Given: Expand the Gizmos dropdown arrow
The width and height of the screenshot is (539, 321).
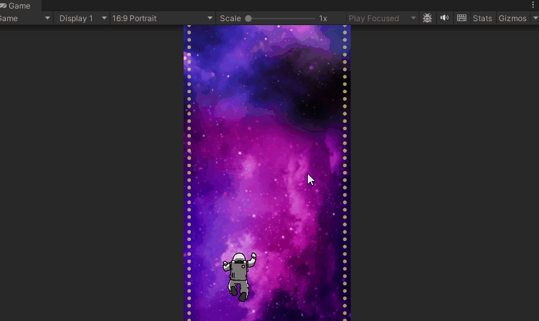Looking at the screenshot, I should point(535,18).
